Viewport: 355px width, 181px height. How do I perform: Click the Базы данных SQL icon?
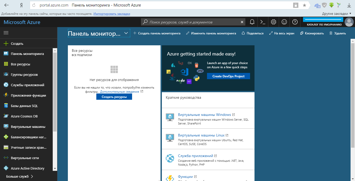point(6,106)
